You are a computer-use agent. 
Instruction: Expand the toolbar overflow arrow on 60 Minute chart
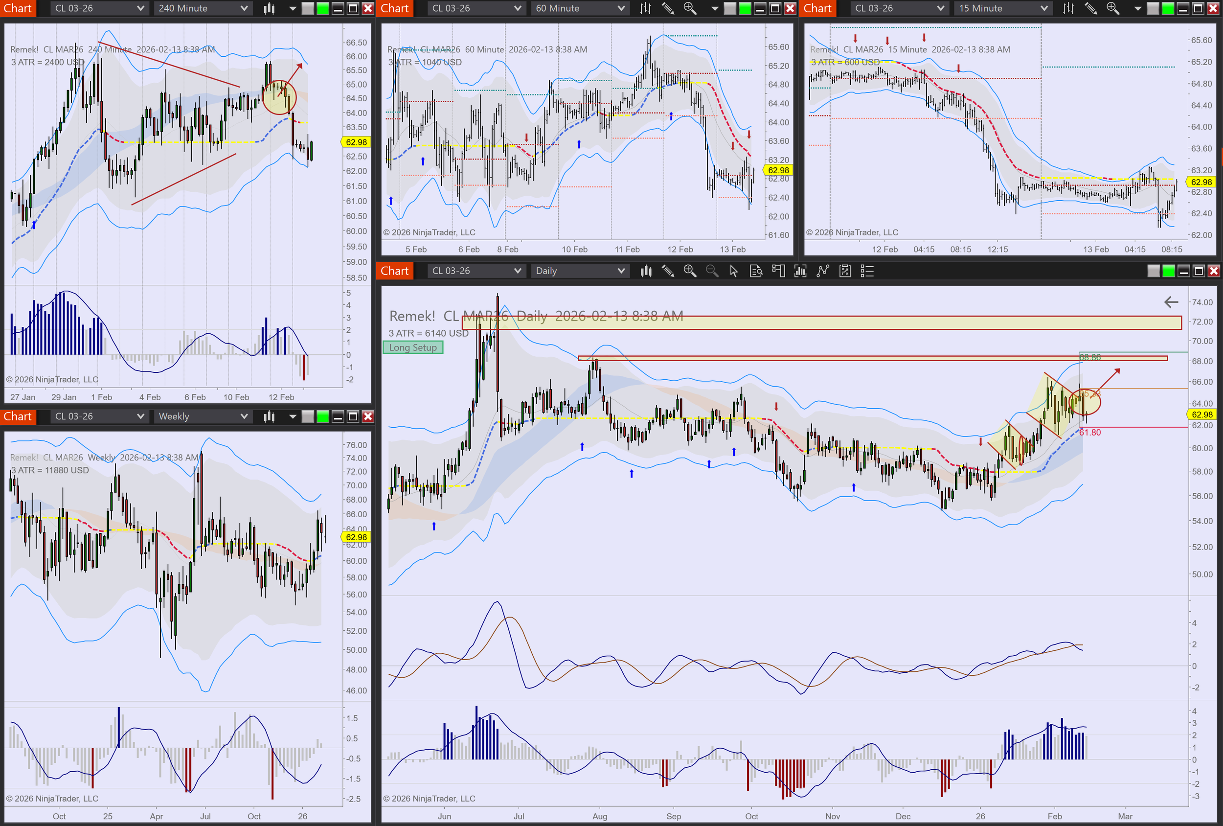click(714, 8)
